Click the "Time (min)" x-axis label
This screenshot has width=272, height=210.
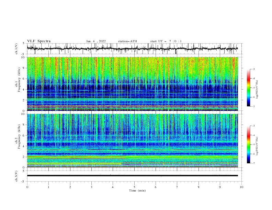click(137, 190)
